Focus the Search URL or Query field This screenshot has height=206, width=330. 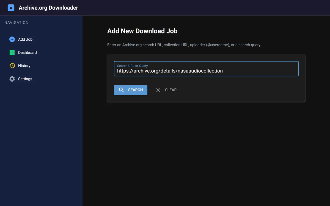pyautogui.click(x=206, y=69)
